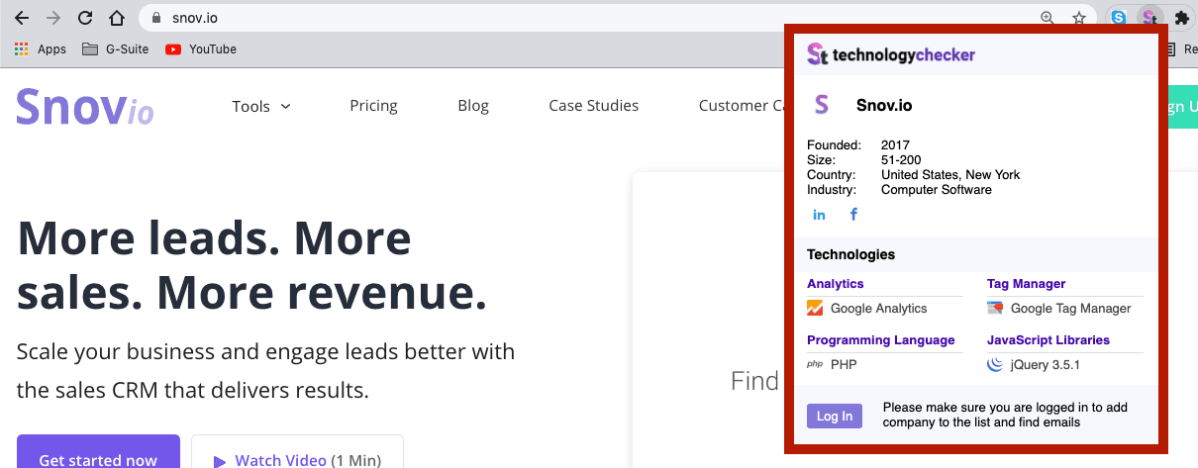Go to browser home page icon
Image resolution: width=1198 pixels, height=468 pixels.
click(x=117, y=18)
